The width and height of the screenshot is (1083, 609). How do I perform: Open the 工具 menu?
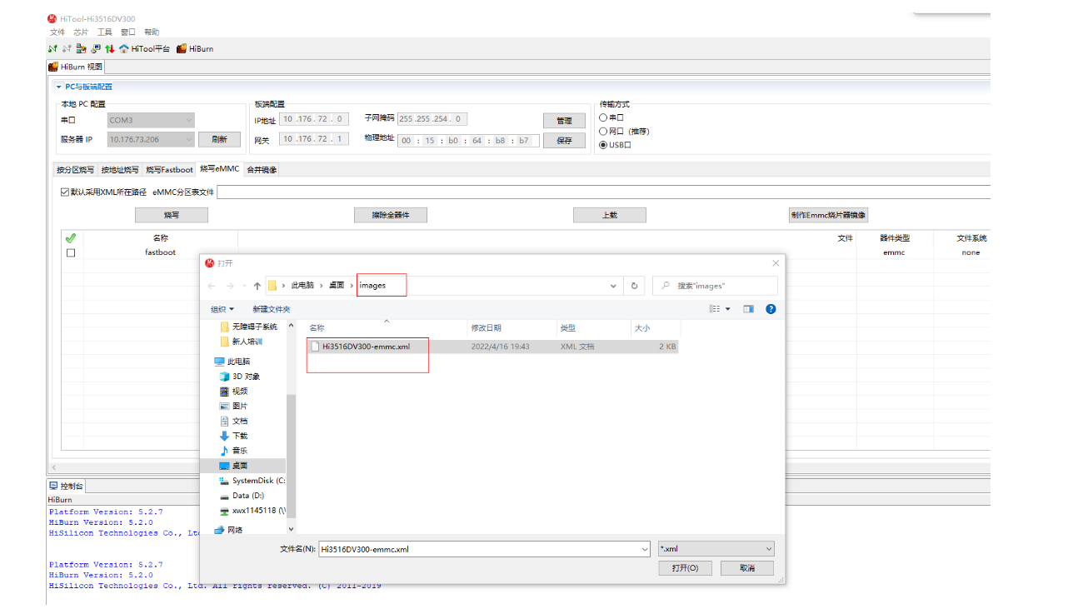point(104,32)
